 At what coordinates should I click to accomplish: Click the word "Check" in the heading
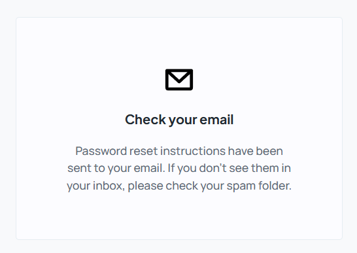pos(145,120)
